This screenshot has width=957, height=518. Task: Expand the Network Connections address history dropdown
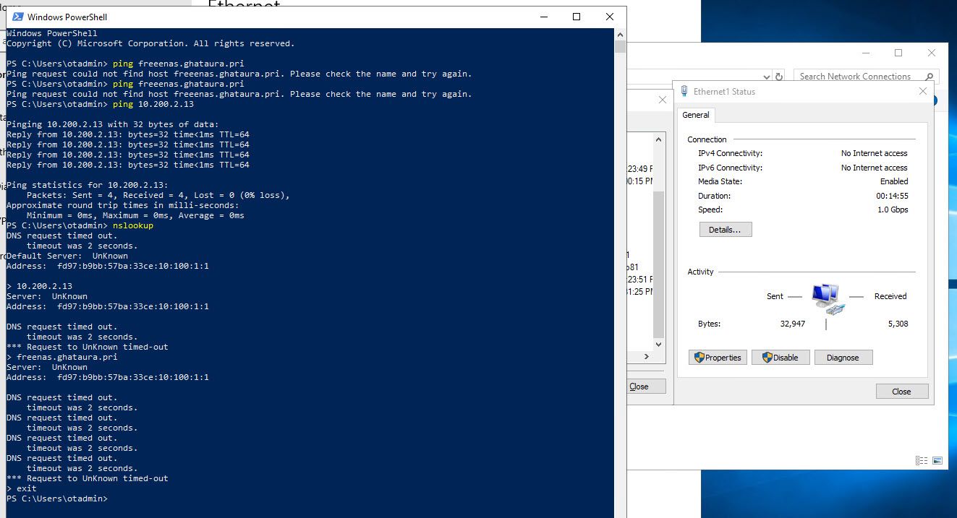pos(767,77)
